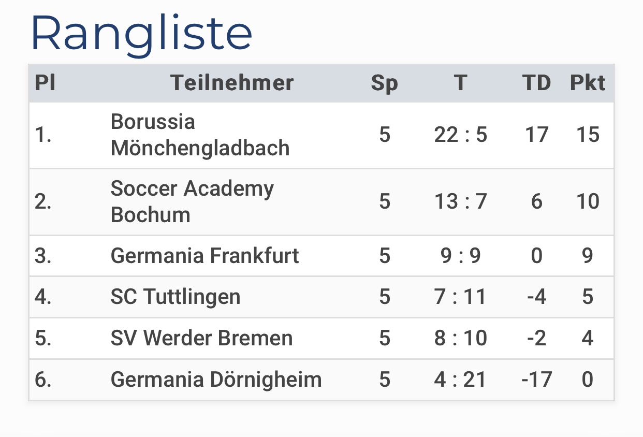Viewport: 643px width, 437px height.
Task: Select the 15 points cell
Action: click(x=588, y=135)
